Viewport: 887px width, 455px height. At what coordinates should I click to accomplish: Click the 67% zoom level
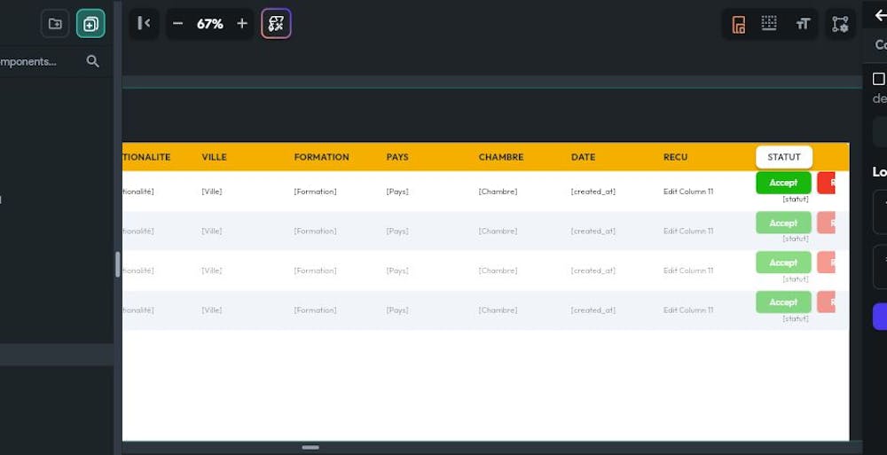(210, 24)
